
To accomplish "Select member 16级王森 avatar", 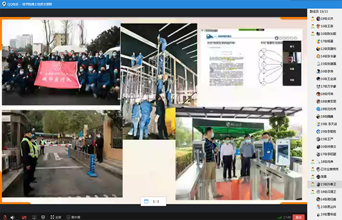I will (313, 26).
